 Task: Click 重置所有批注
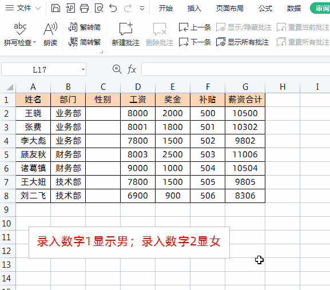[x=303, y=42]
